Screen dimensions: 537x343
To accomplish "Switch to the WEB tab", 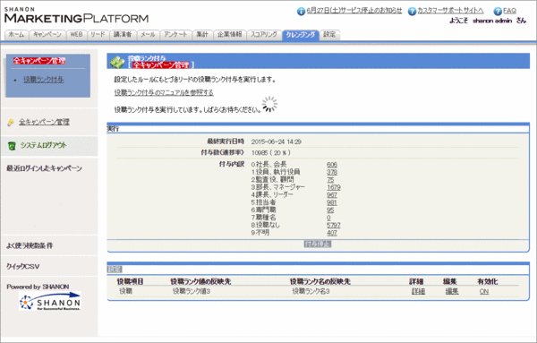I will coord(76,35).
